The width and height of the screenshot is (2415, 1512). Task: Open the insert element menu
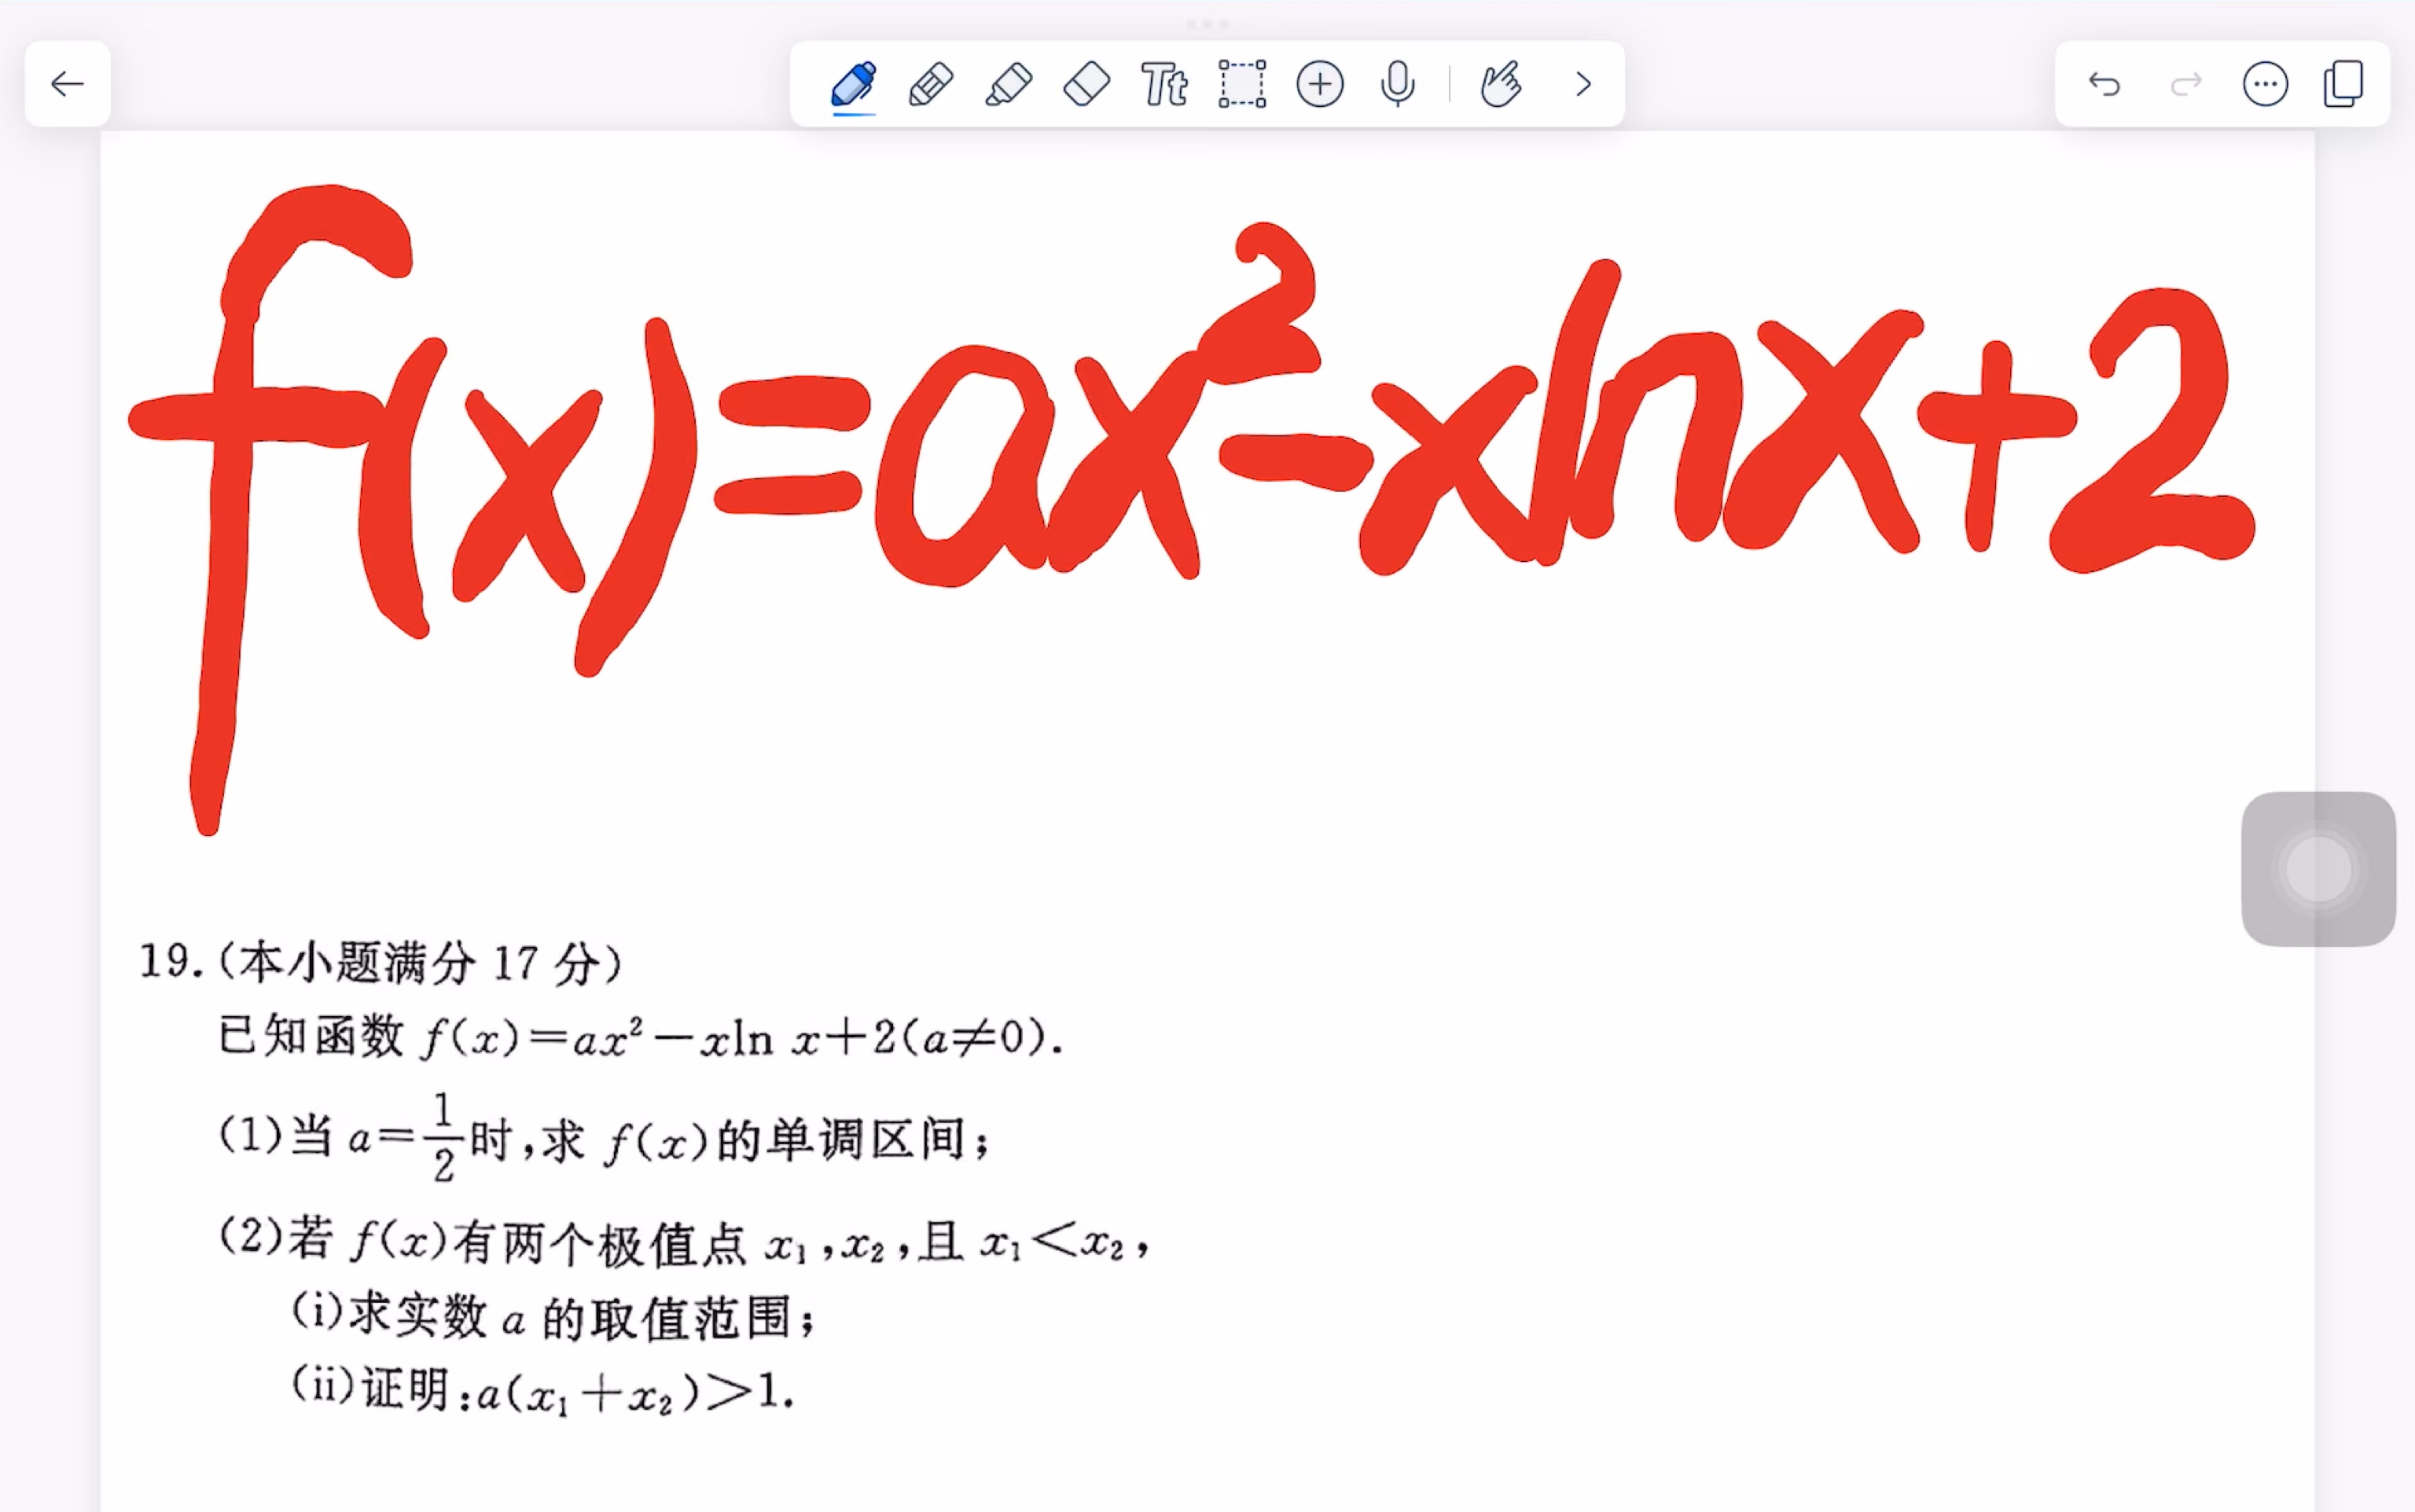(x=1320, y=84)
